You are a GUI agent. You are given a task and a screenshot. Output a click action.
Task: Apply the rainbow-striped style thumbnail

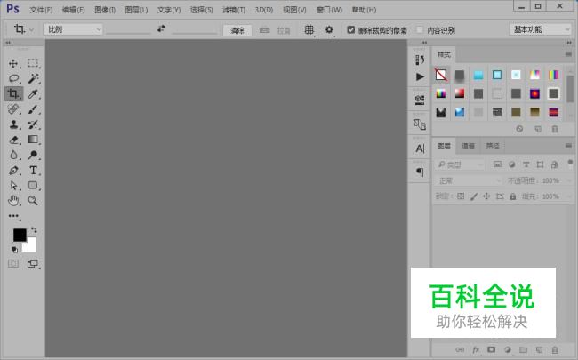(x=555, y=76)
